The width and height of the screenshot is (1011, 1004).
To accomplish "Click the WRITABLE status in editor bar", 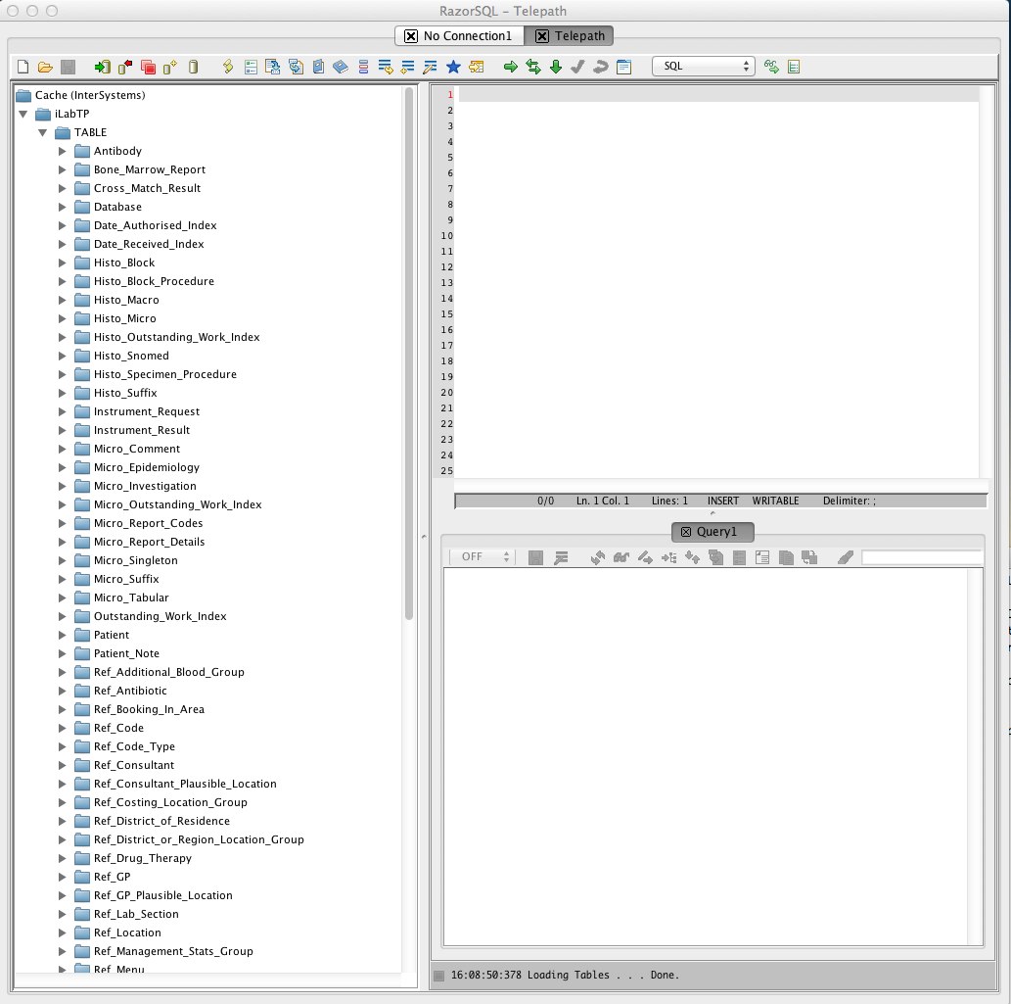I will pyautogui.click(x=775, y=501).
